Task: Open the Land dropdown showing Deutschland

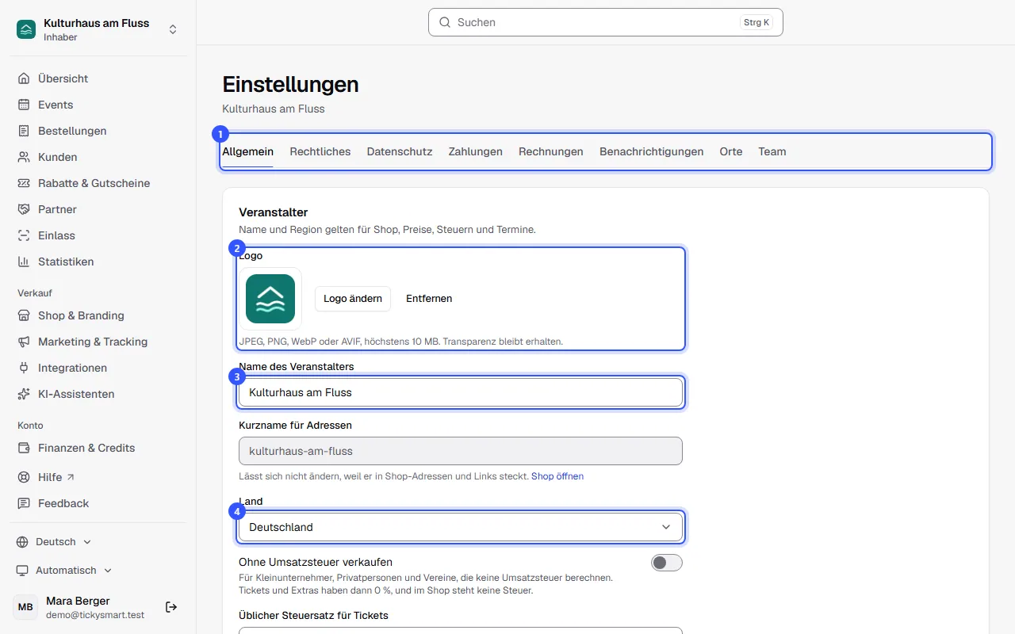Action: click(x=461, y=527)
